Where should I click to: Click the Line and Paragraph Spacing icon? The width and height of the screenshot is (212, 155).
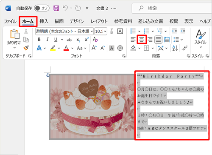(x=176, y=40)
